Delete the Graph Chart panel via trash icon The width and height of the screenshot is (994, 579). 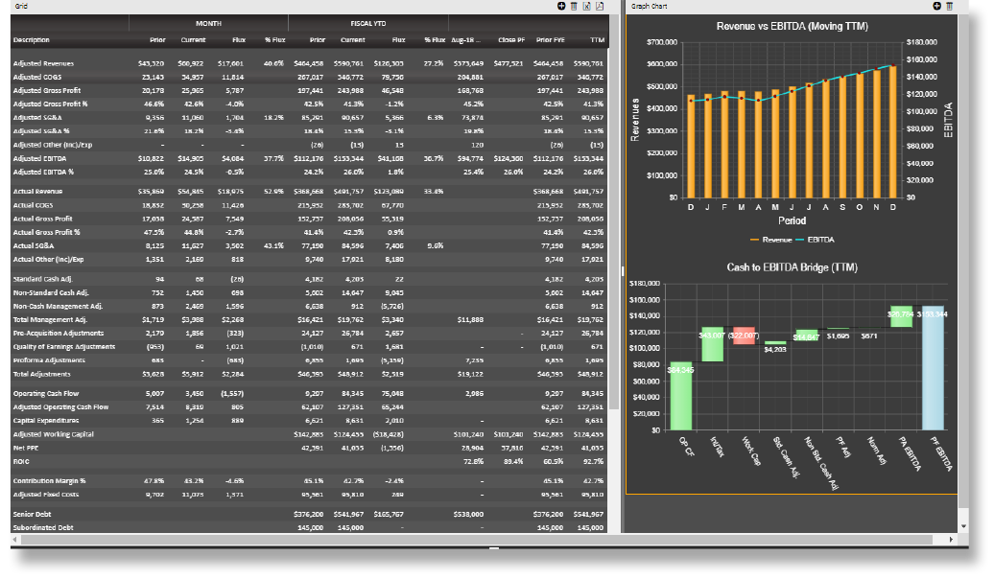pyautogui.click(x=950, y=7)
